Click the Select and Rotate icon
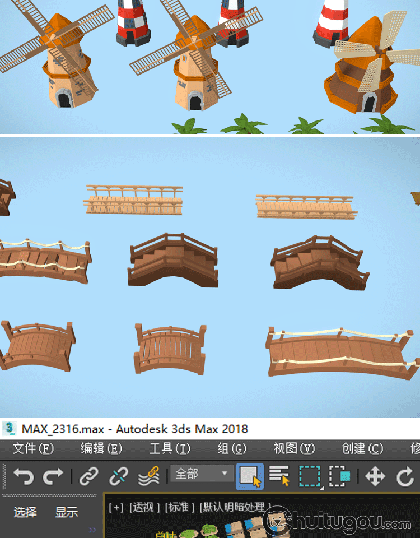 pos(405,476)
